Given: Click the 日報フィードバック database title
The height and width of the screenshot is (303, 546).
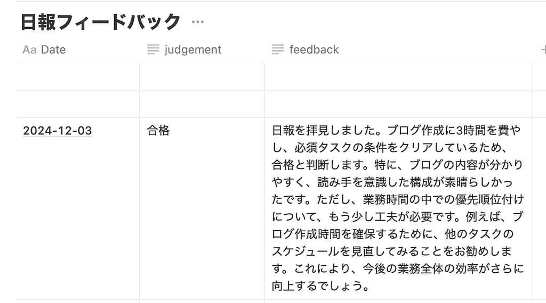Looking at the screenshot, I should [x=101, y=22].
